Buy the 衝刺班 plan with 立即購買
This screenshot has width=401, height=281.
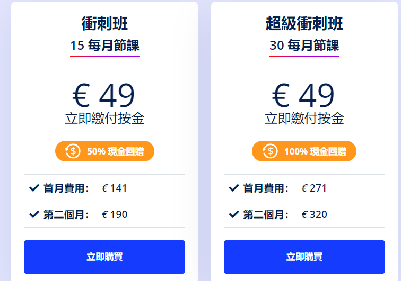tap(104, 257)
